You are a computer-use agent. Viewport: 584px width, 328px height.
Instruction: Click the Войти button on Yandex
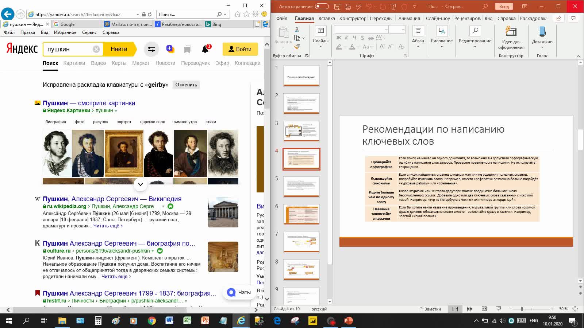pos(240,49)
